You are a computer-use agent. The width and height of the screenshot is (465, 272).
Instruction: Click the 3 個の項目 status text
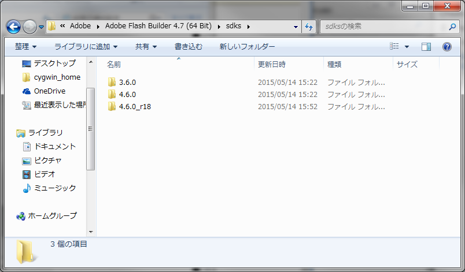[68, 244]
